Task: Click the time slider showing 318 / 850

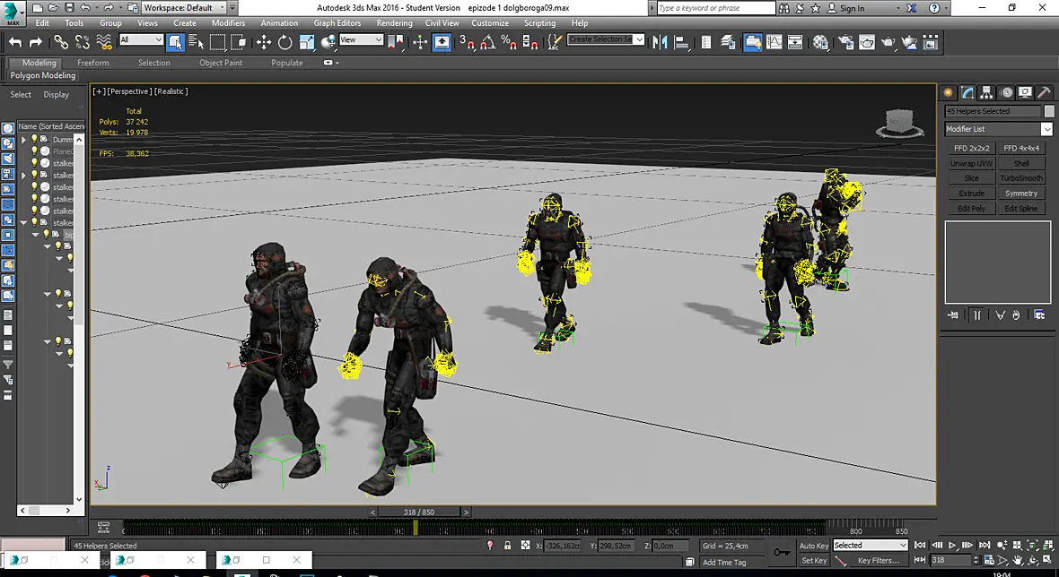Action: tap(419, 512)
